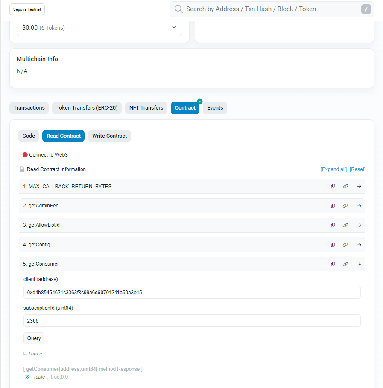Select the Contract tab
The height and width of the screenshot is (388, 383).
pos(185,108)
